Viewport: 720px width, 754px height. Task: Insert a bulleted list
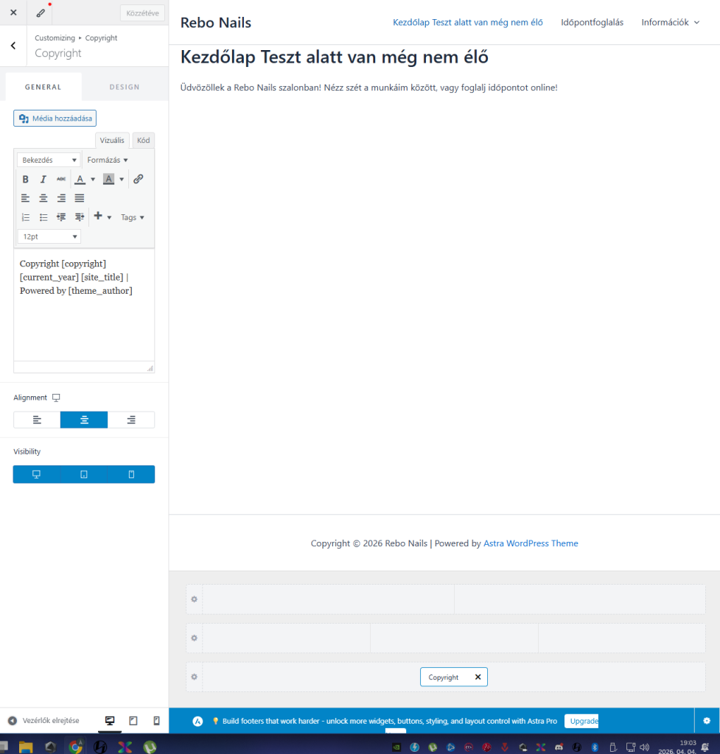coord(43,217)
